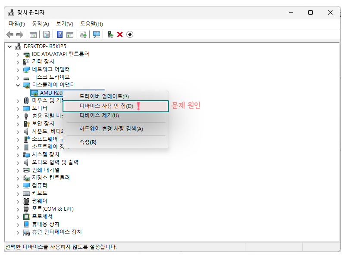The image size is (345, 258).
Task: Select the 시스템 장치 tree item
Action: coord(41,154)
